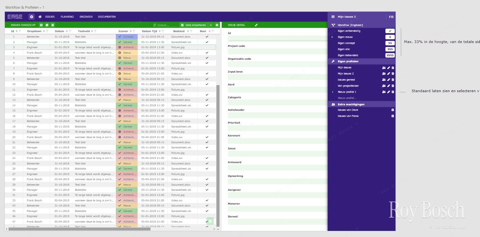This screenshot has height=237, width=480.
Task: Delete issue using overview trash icon
Action: pos(53,25)
